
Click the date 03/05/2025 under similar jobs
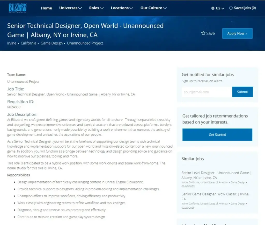(188, 186)
